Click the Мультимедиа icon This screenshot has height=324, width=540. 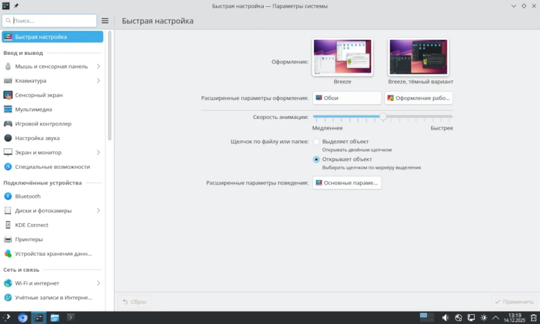pos(8,109)
